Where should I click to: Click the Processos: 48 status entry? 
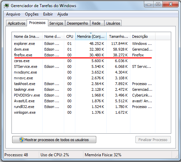point(16,155)
